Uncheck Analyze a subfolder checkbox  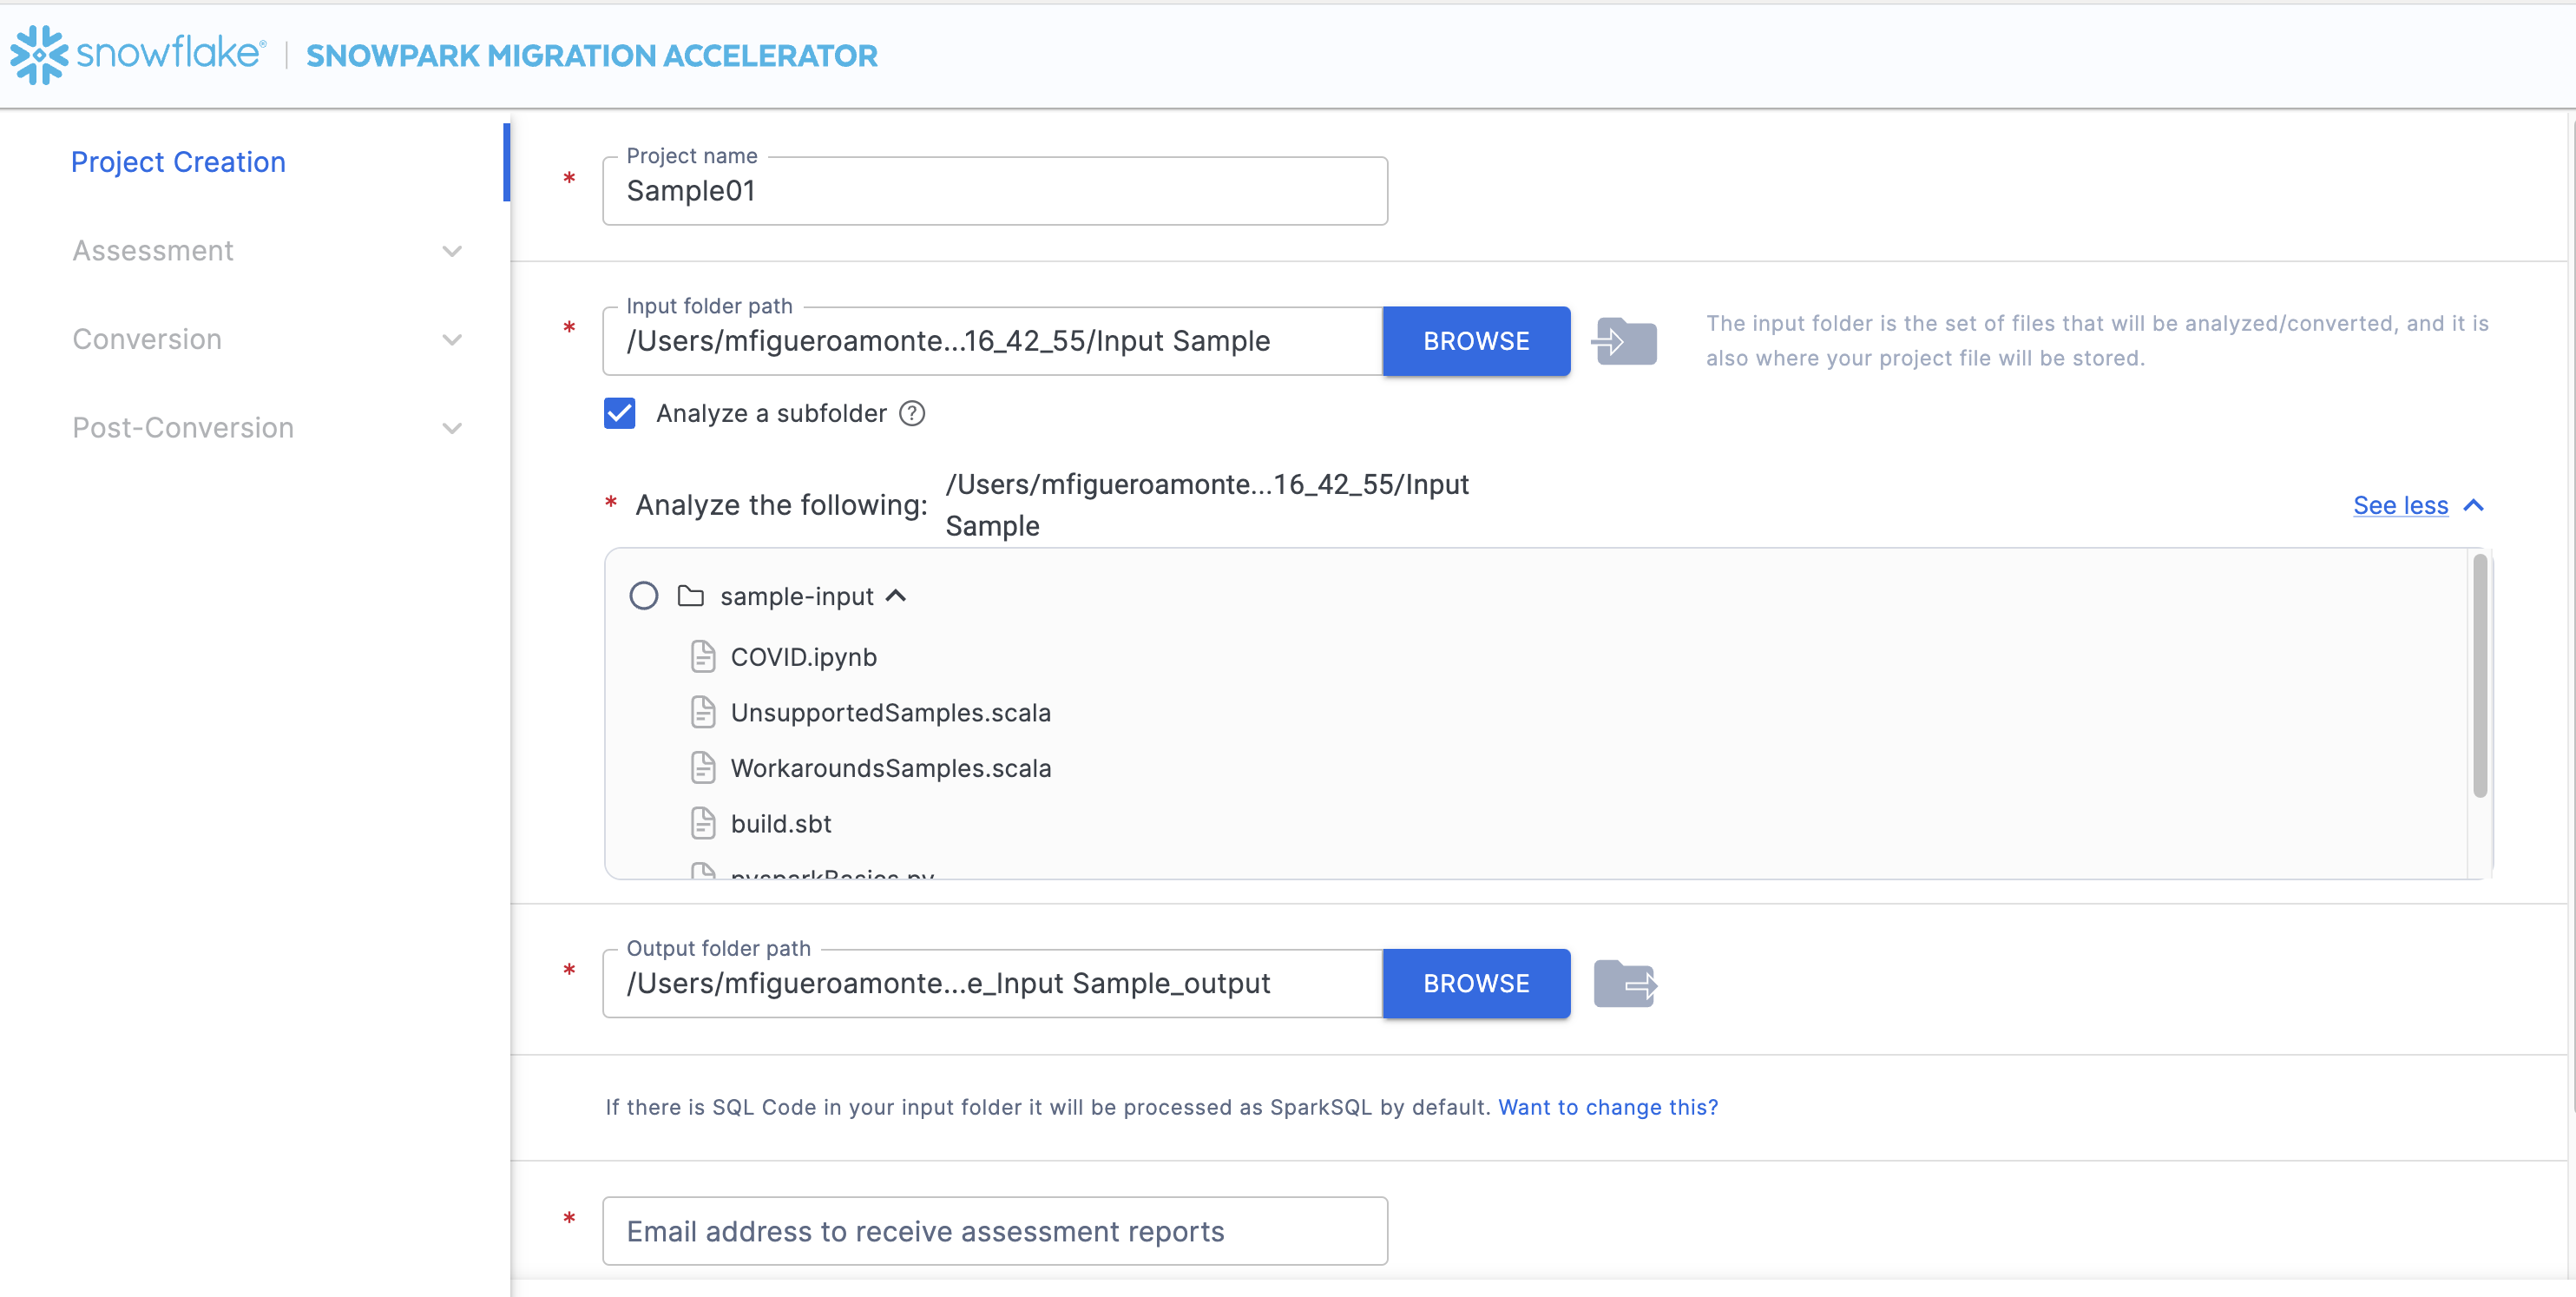pyautogui.click(x=620, y=413)
